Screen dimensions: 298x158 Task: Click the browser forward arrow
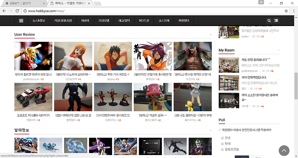pyautogui.click(x=11, y=11)
